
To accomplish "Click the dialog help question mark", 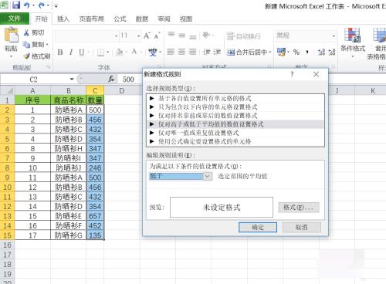I will tap(292, 75).
